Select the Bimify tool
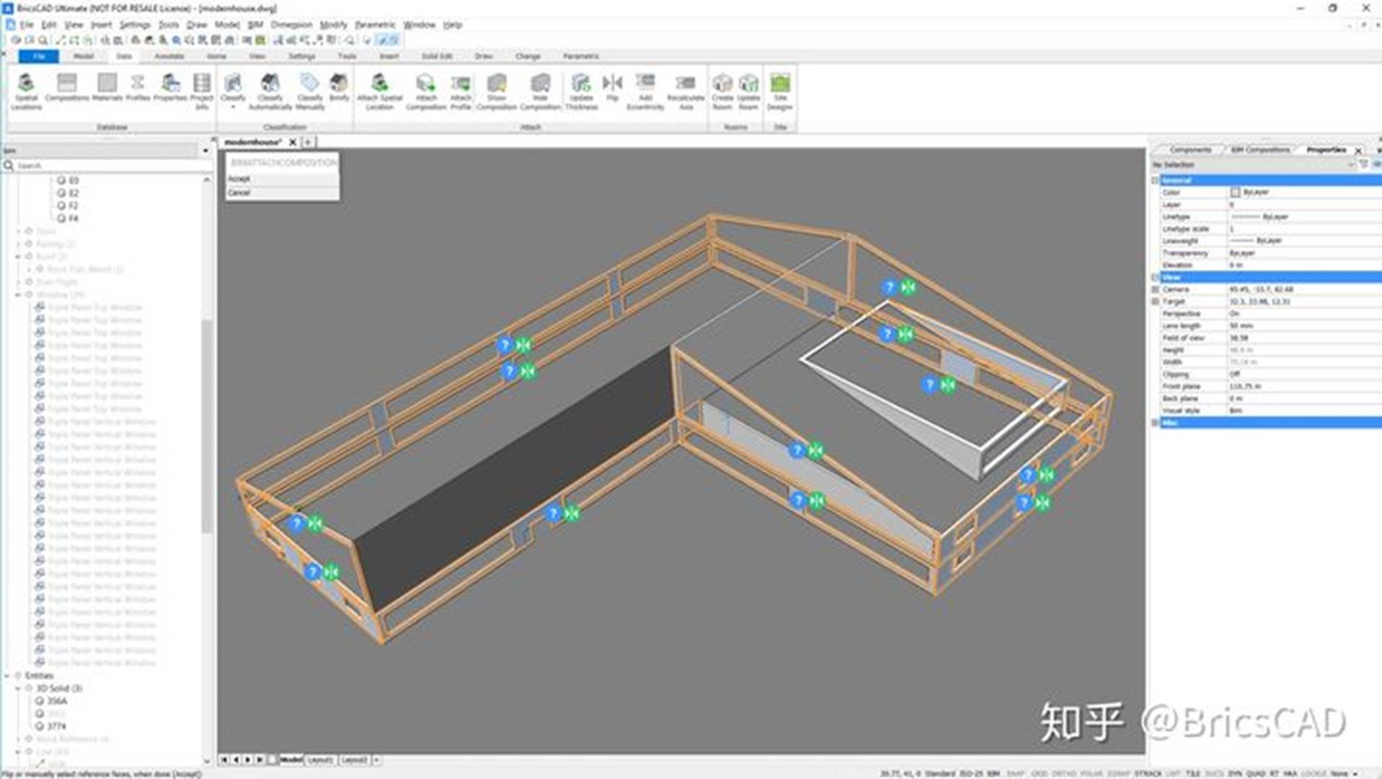 339,87
